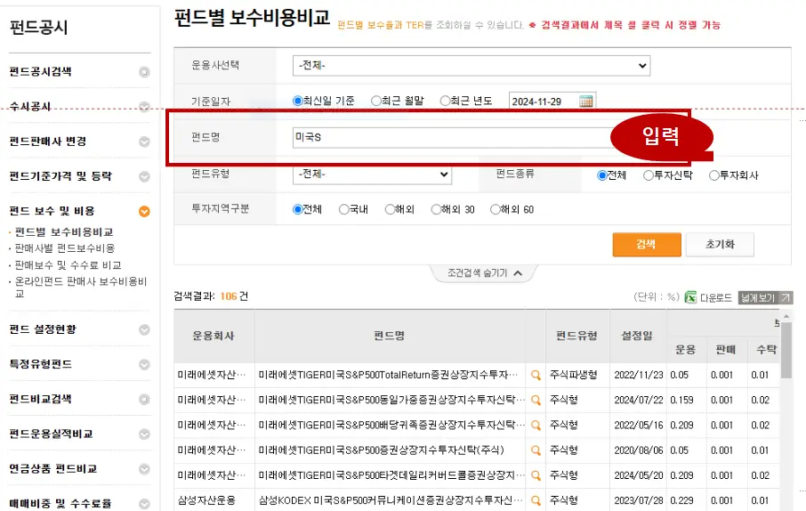806x511 pixels.
Task: Open 펀드 설정현황 sidebar menu
Action: [43, 328]
